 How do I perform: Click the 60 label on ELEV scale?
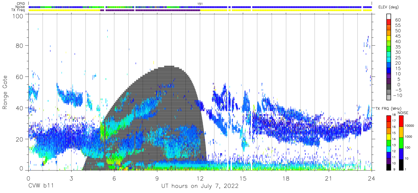(397, 20)
